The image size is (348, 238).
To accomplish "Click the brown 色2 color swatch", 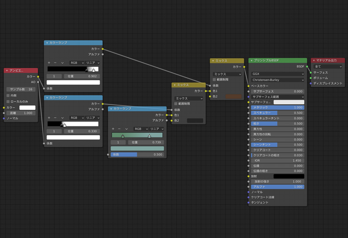I will tap(233, 96).
